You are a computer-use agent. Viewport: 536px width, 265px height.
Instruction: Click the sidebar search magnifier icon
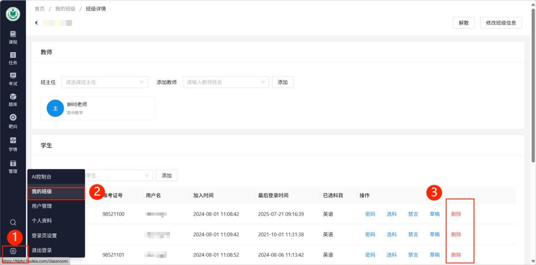click(13, 222)
